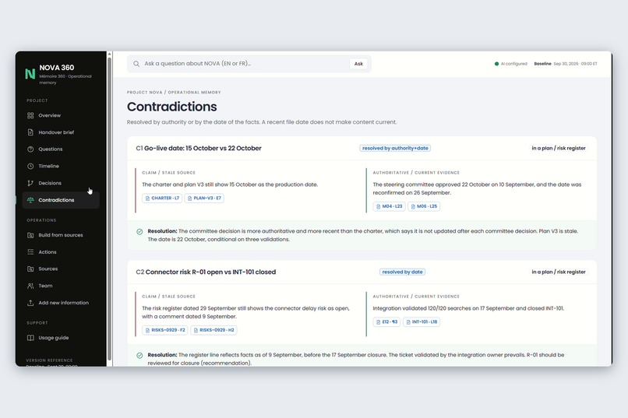
Task: Go to the Actions page
Action: 61,252
